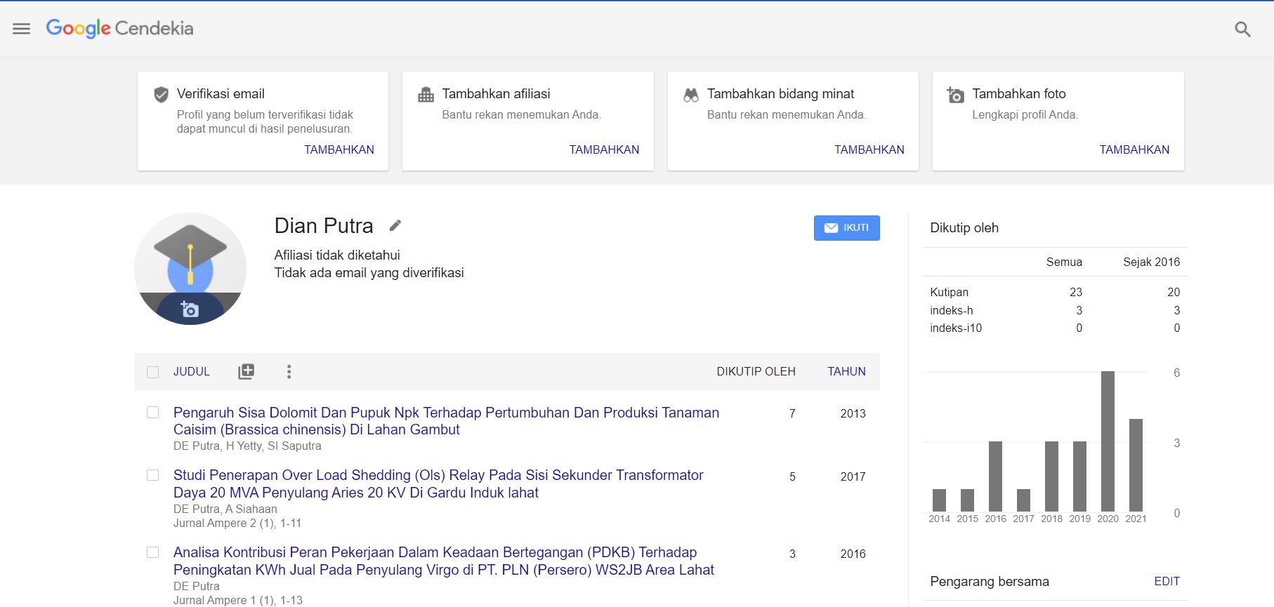1274x607 pixels.
Task: Click the 2019 bar in citation chart
Action: coord(1079,476)
